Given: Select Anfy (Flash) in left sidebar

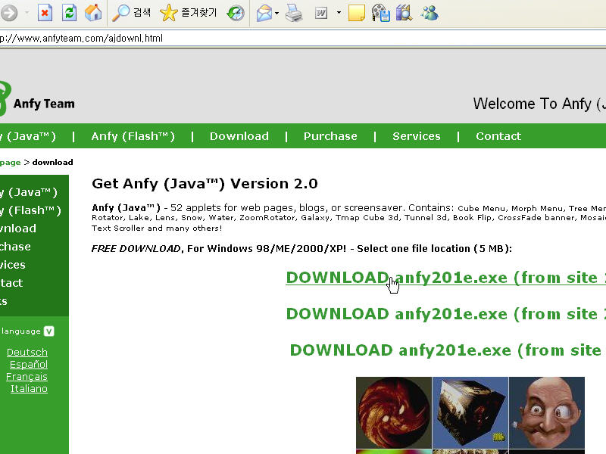Looking at the screenshot, I should pyautogui.click(x=30, y=210).
